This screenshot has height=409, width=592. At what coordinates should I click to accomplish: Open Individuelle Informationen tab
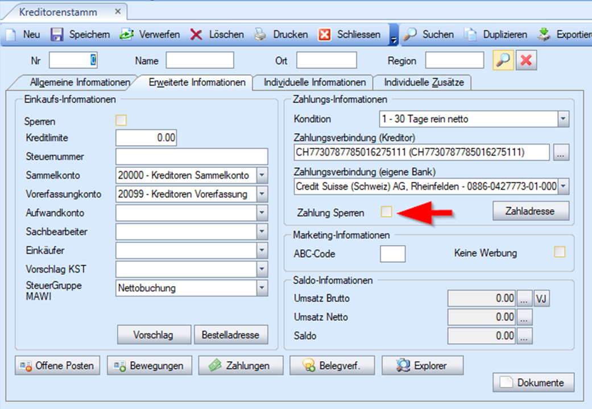[x=314, y=82]
